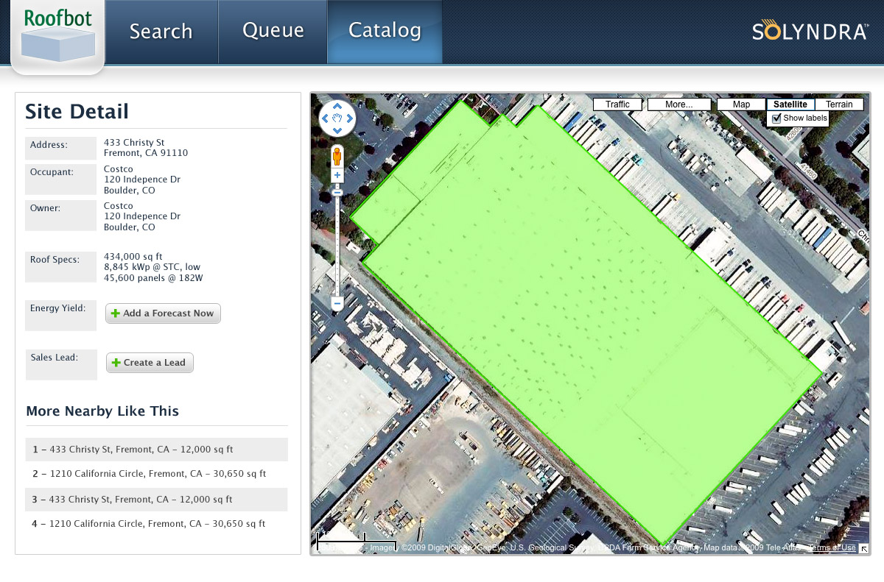
Task: Open the More... map options
Action: coord(678,104)
